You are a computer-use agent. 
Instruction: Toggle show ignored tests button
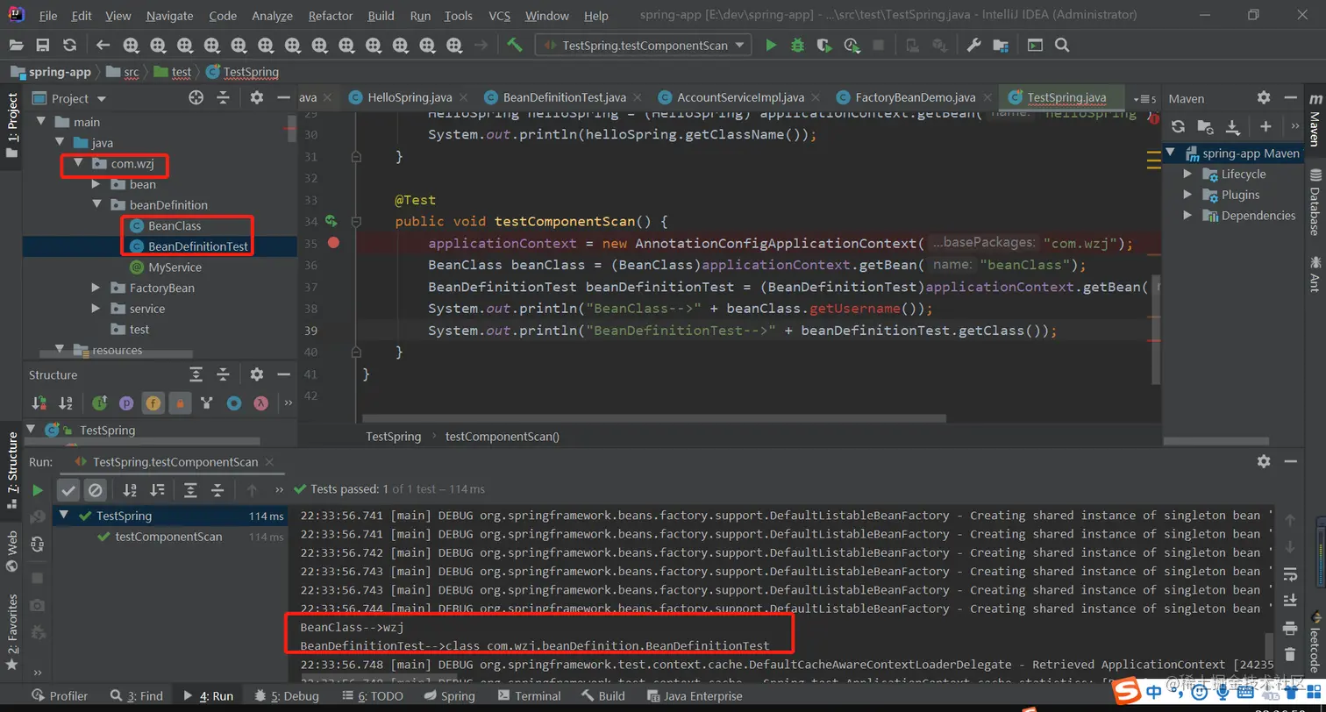point(96,490)
